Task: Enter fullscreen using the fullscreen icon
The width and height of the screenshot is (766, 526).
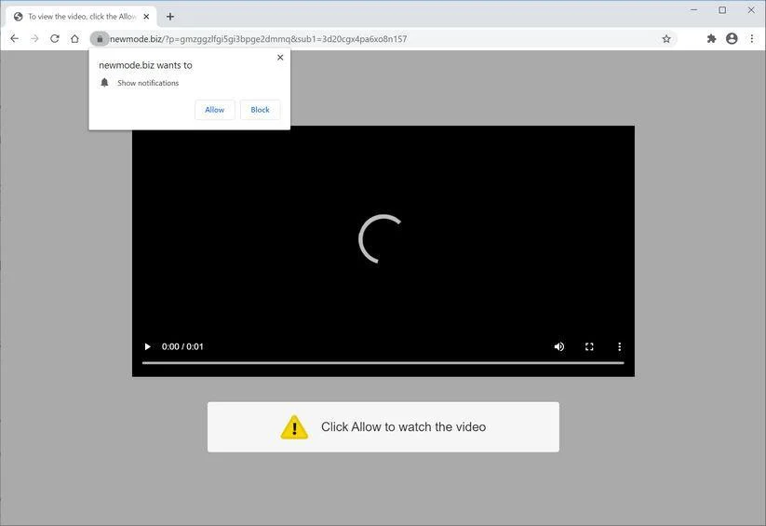Action: point(589,346)
